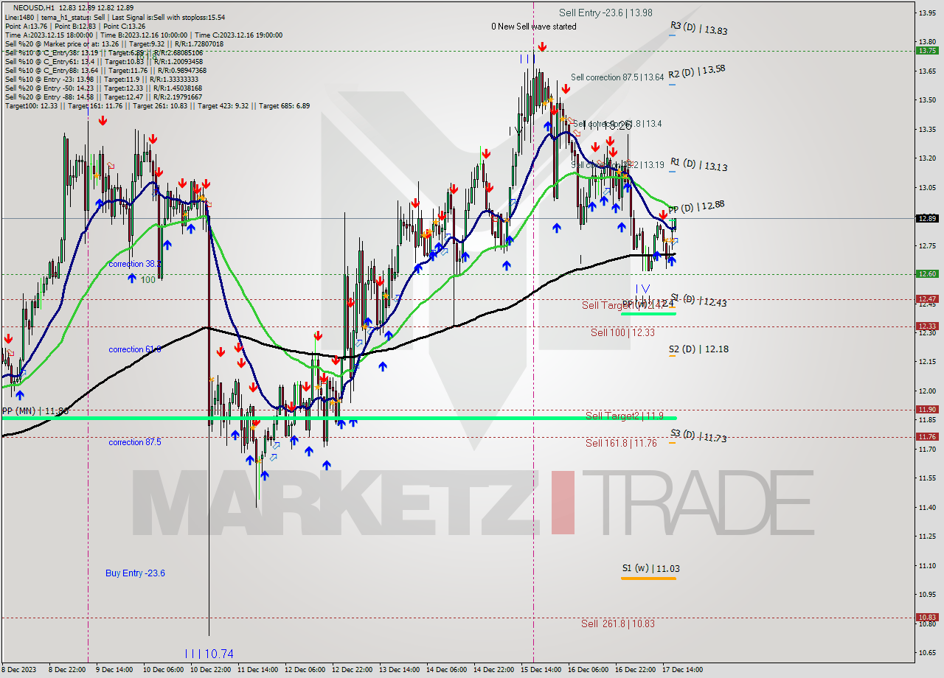Screen dimensions: 944x678
Task: Click the 11.25 price scale value
Action: 927,536
